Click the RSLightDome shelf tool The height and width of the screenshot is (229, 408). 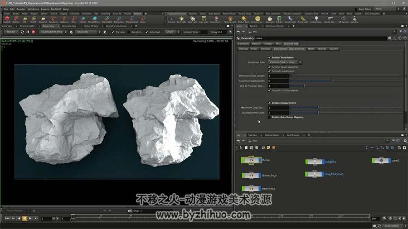click(x=94, y=19)
